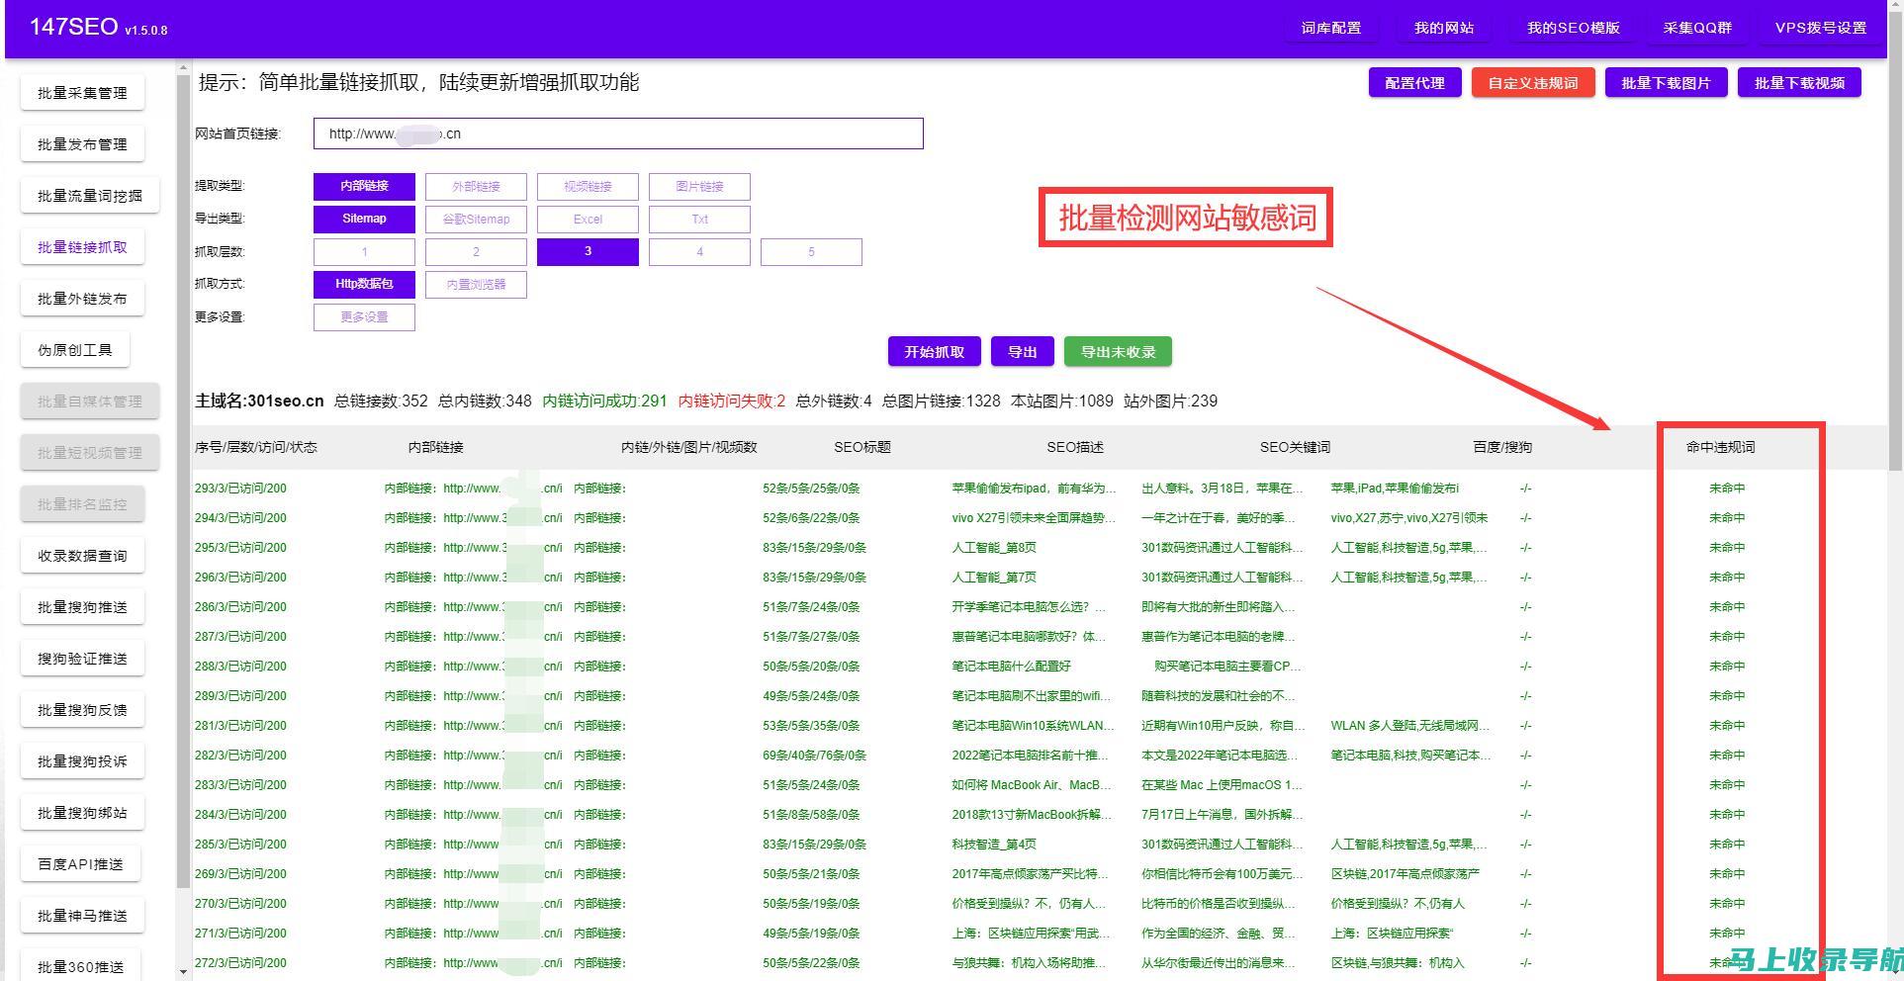Click 开始抓取 to start crawling

(x=934, y=352)
